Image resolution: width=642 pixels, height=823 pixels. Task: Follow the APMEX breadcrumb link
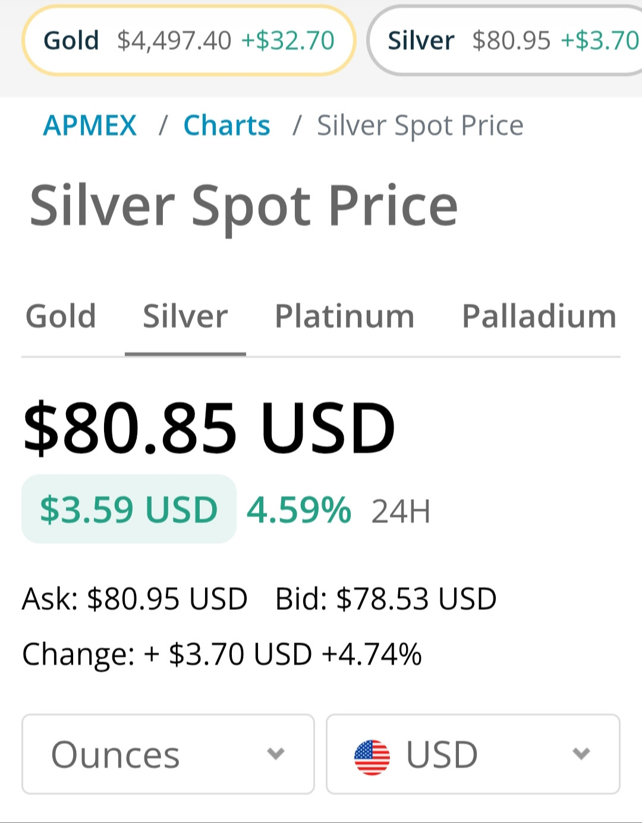point(90,126)
